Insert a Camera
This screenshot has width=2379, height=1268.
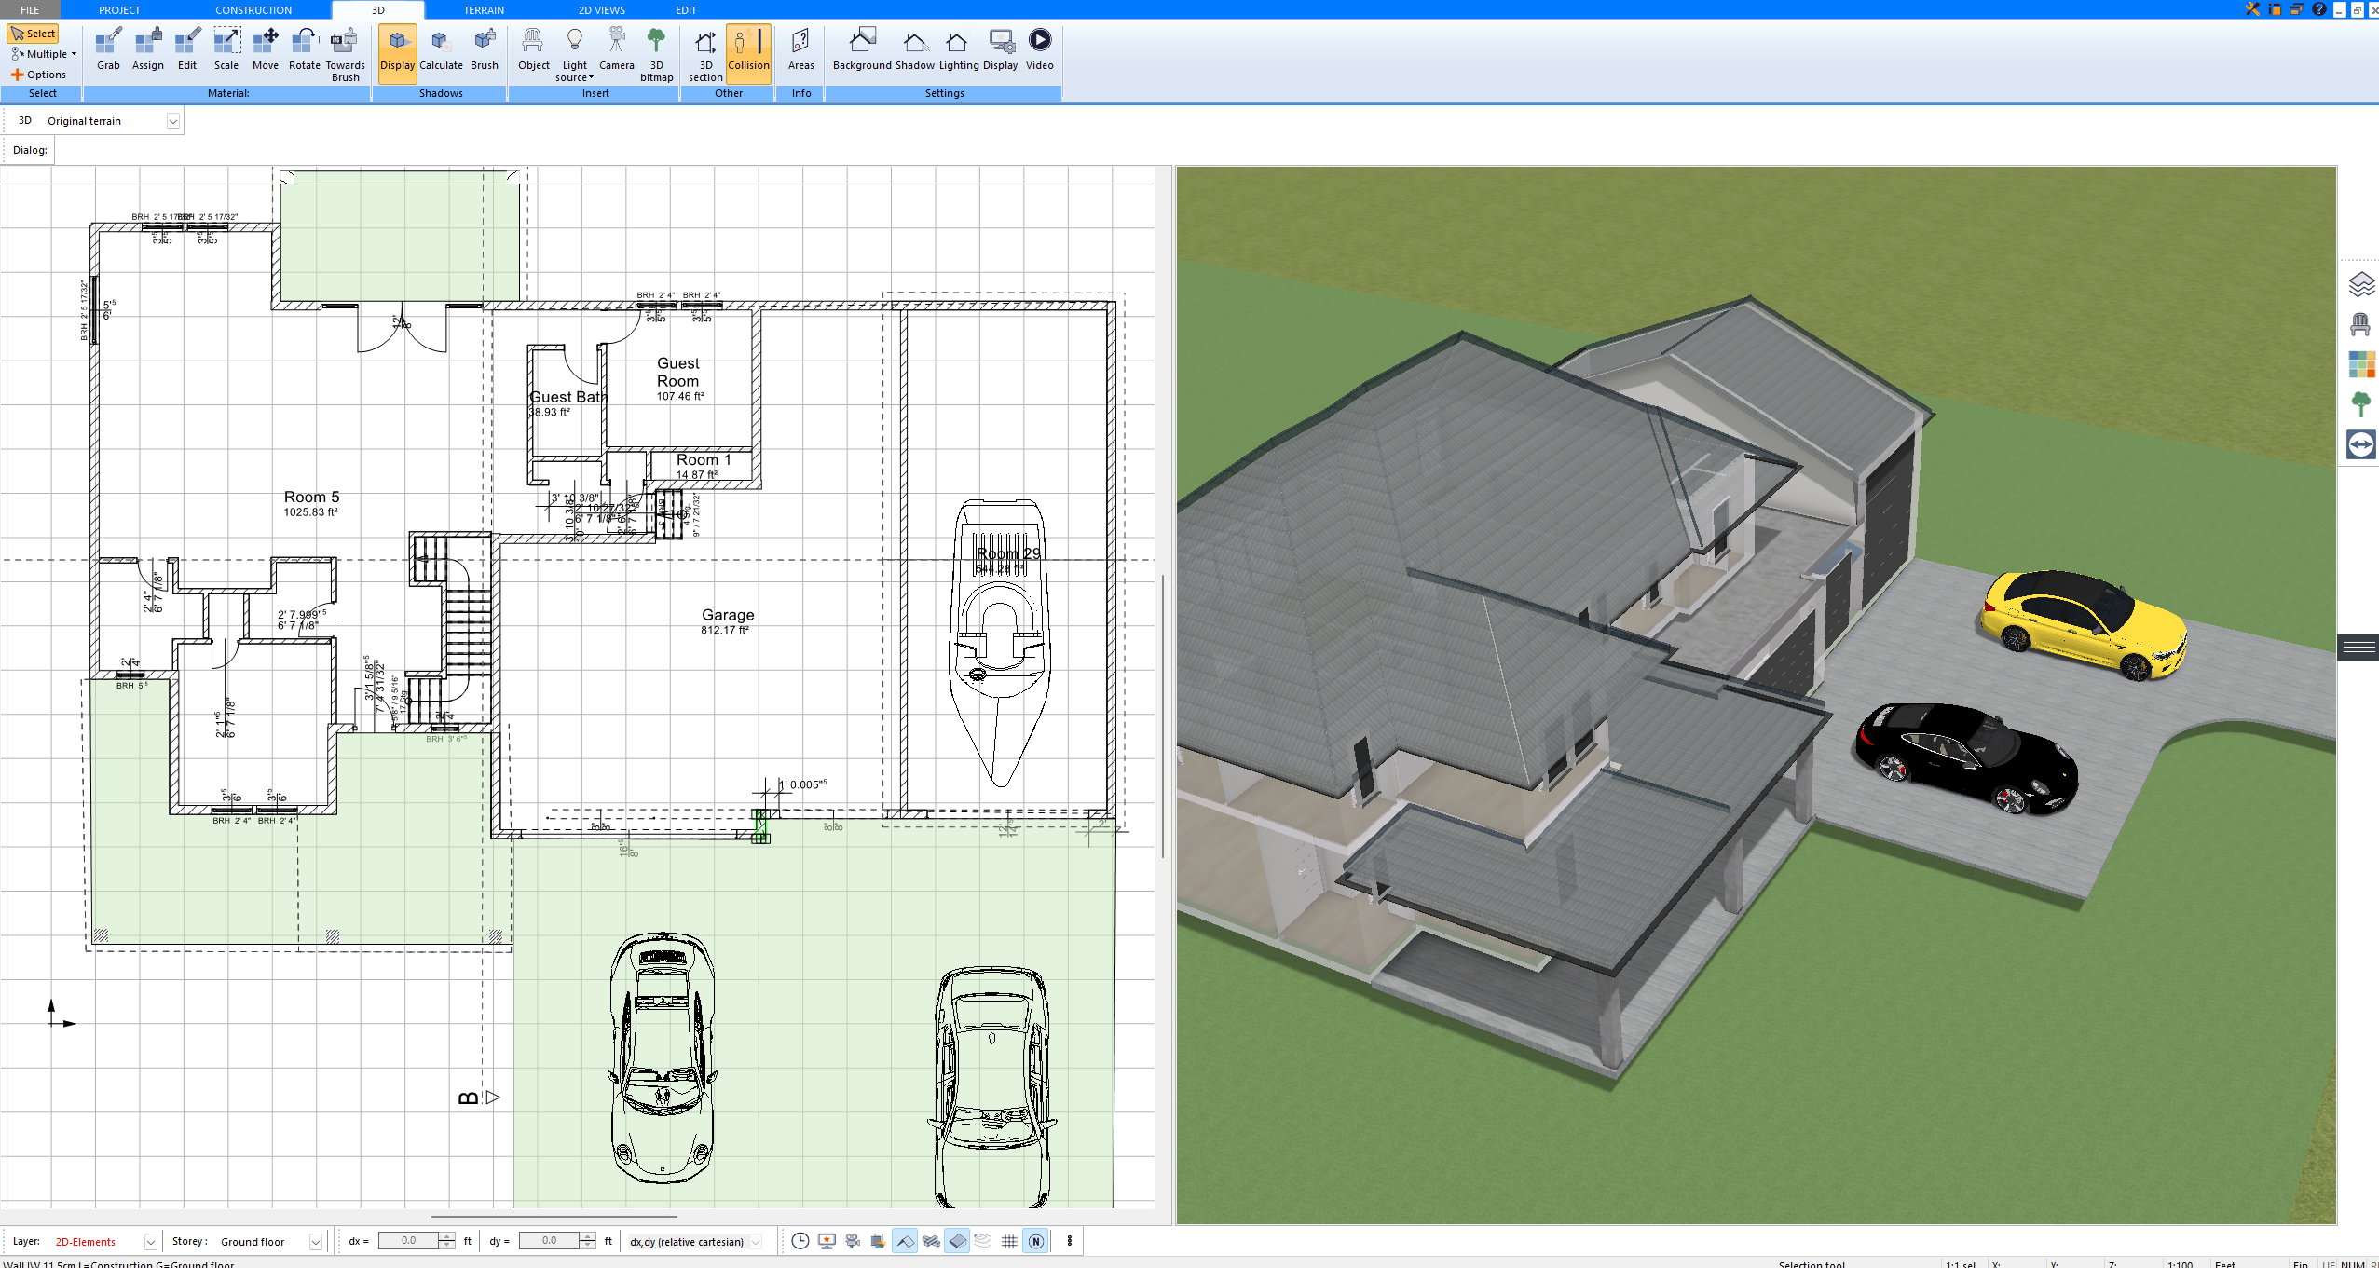pos(616,49)
